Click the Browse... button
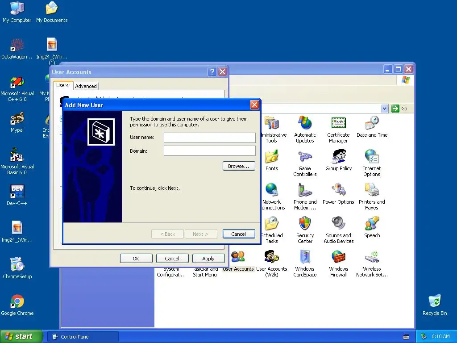Viewport: 457px width, 343px height. [239, 166]
